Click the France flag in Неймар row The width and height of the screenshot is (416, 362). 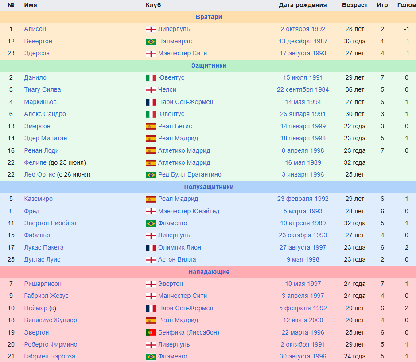click(x=151, y=308)
